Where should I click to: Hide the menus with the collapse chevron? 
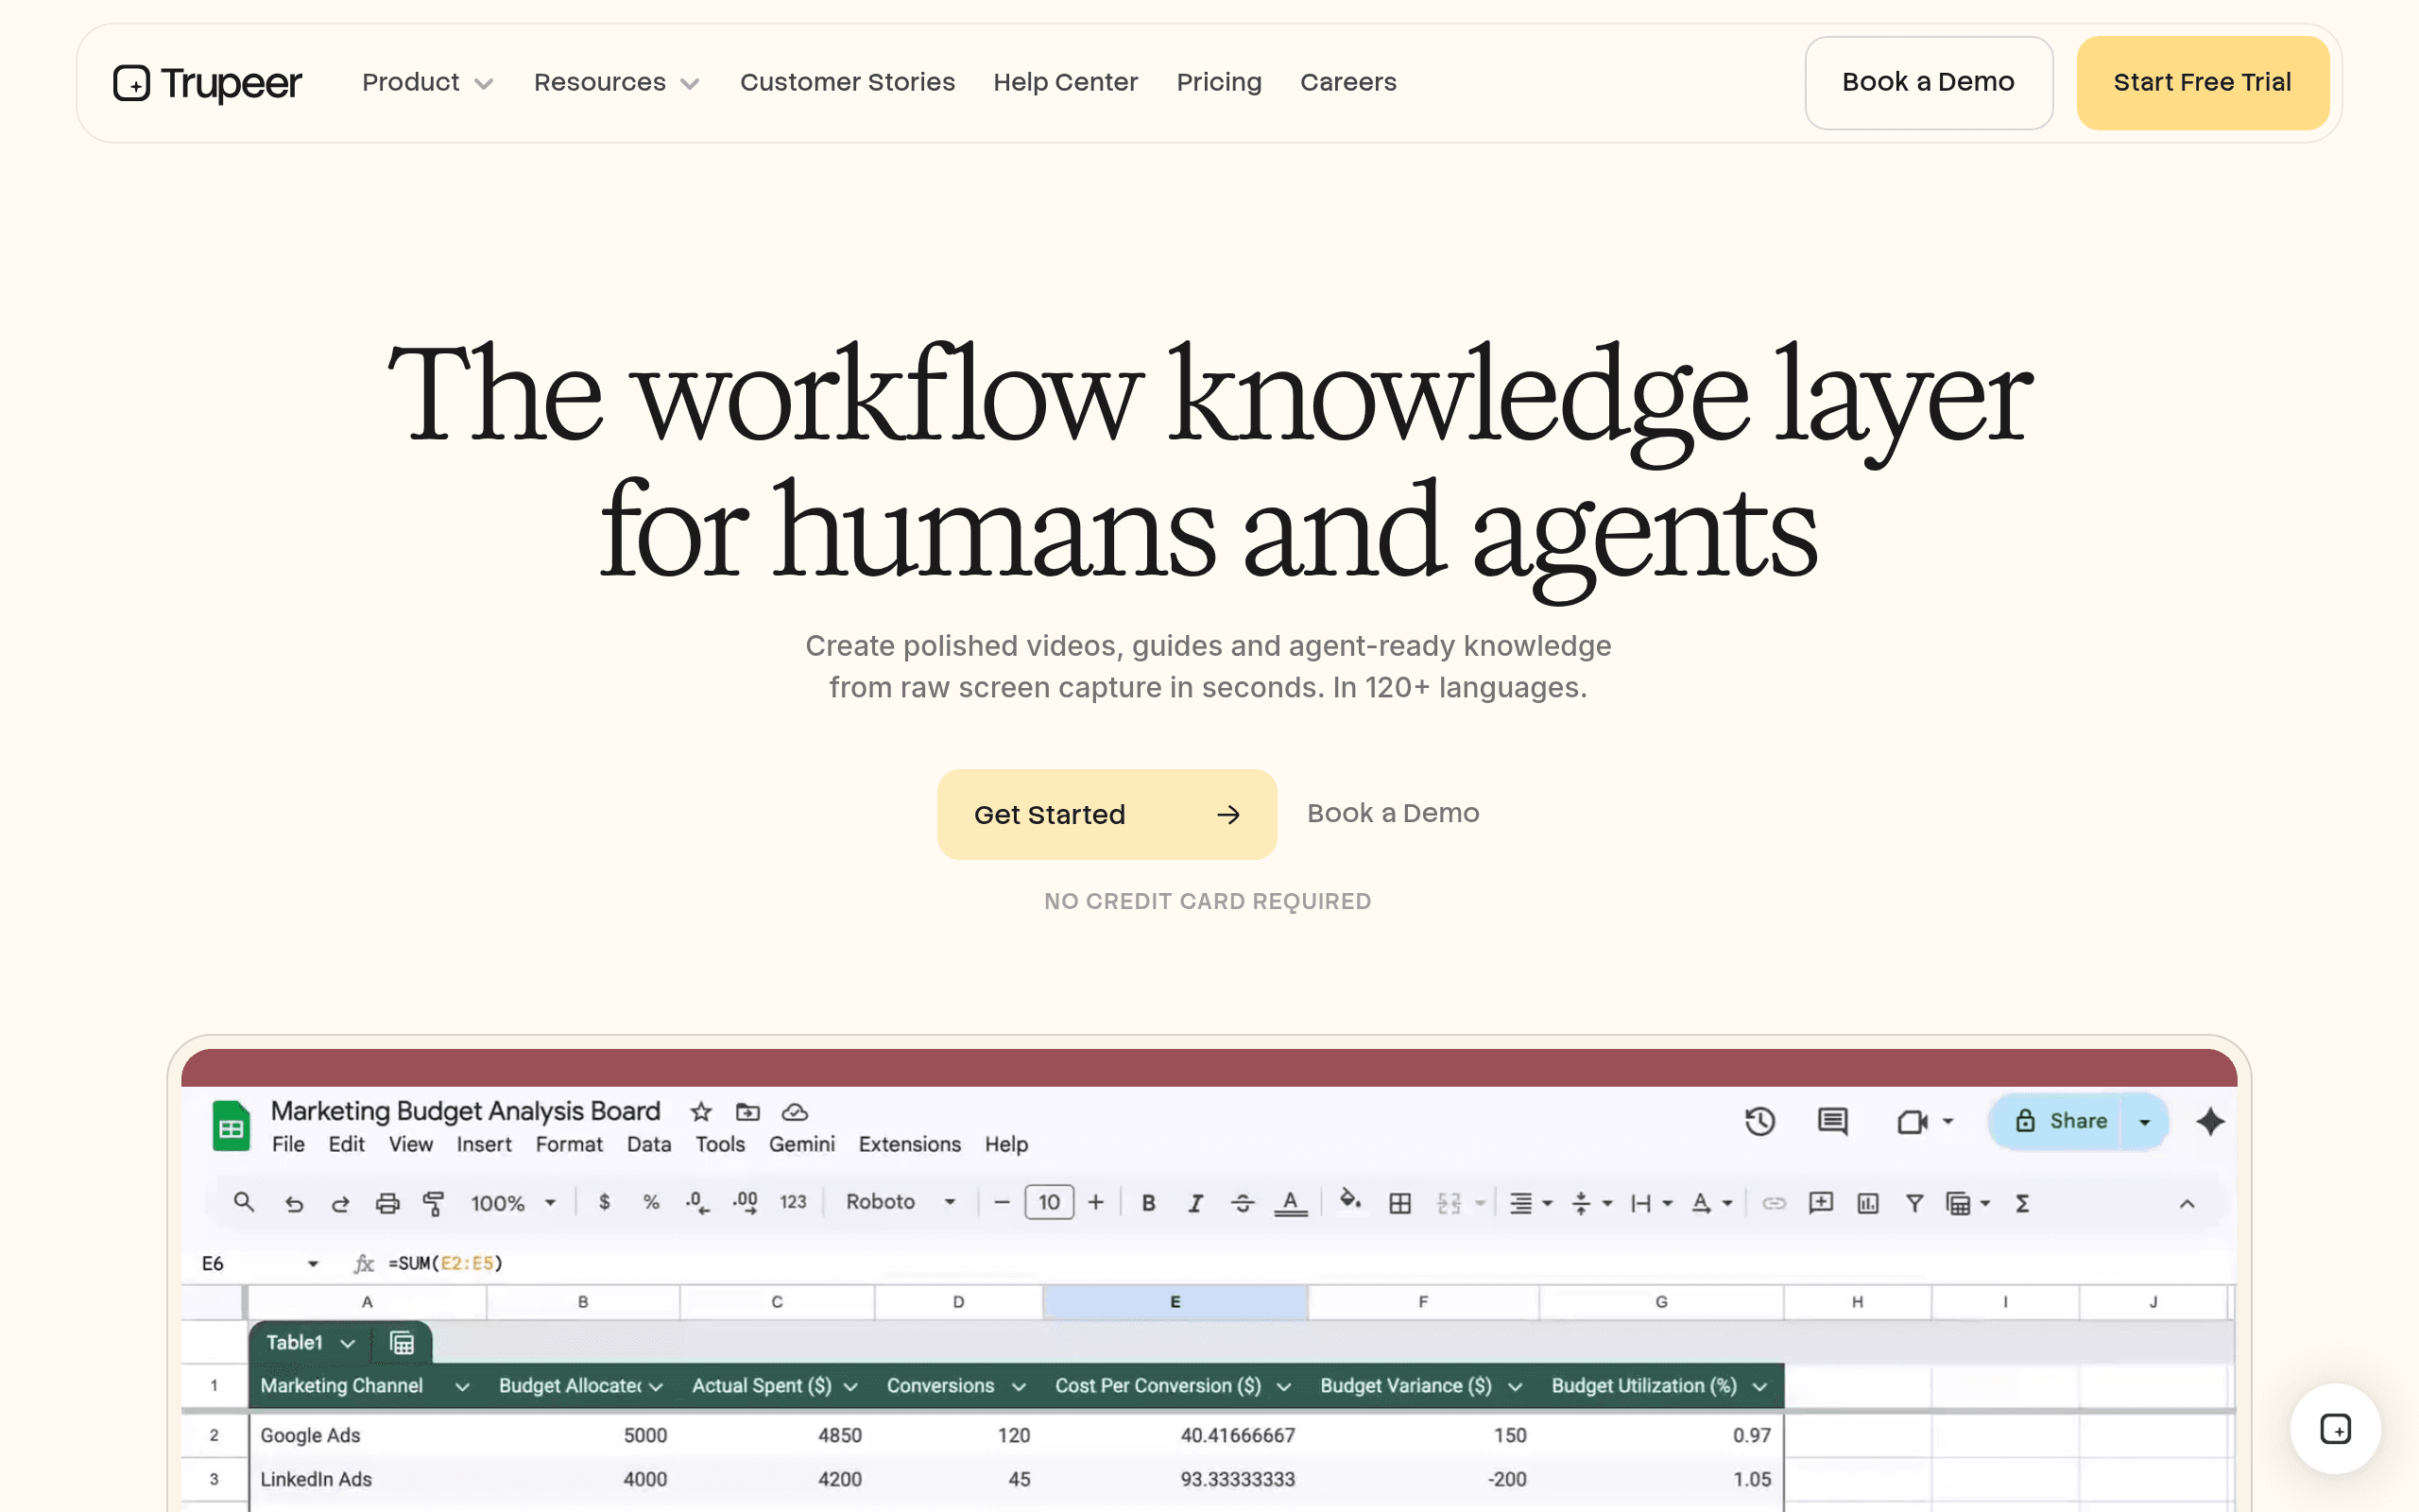tap(2187, 1204)
